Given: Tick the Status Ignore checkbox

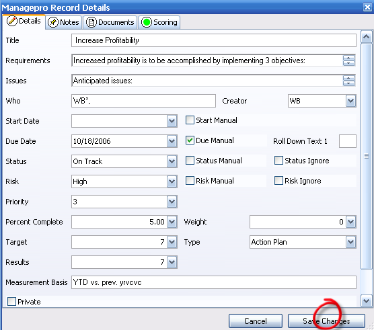Looking at the screenshot, I should click(278, 161).
